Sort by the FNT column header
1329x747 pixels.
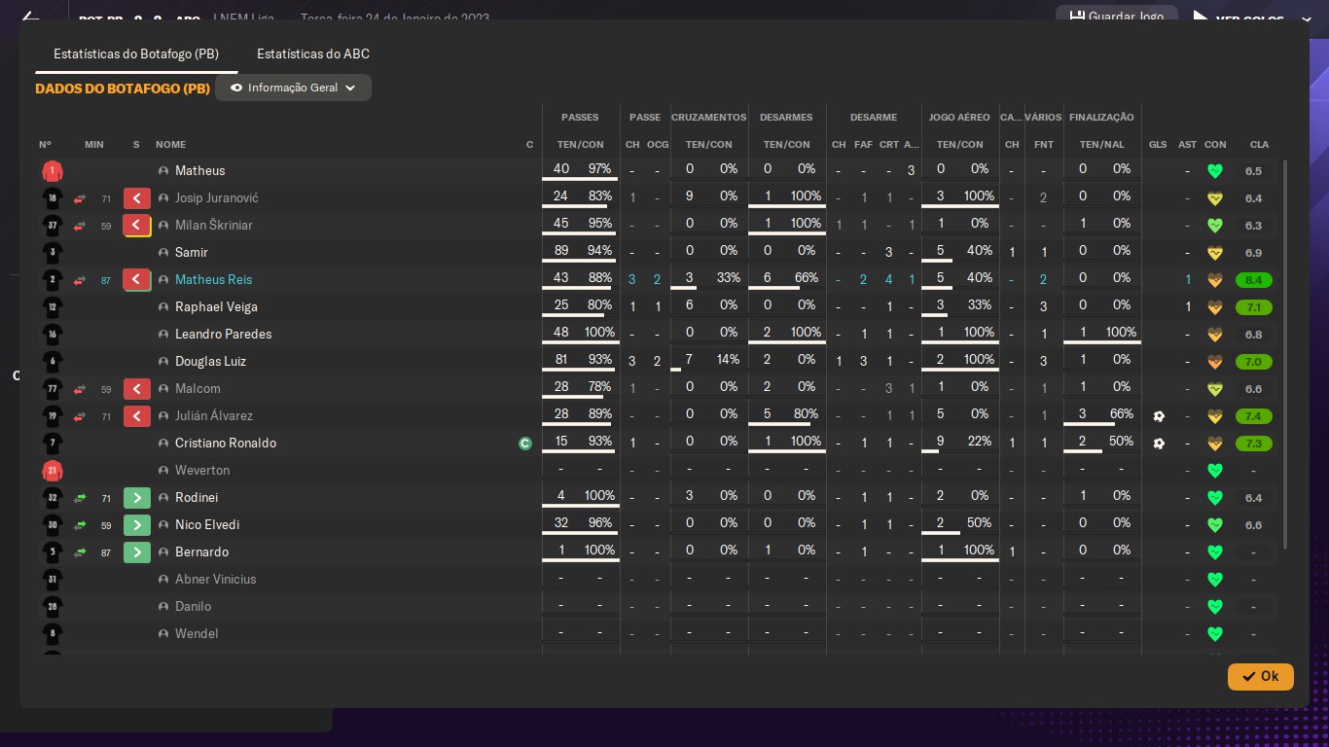(1044, 145)
